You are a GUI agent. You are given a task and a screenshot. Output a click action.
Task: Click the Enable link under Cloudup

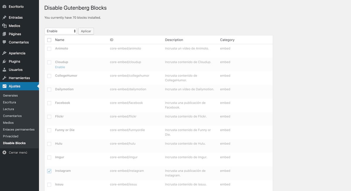click(60, 67)
